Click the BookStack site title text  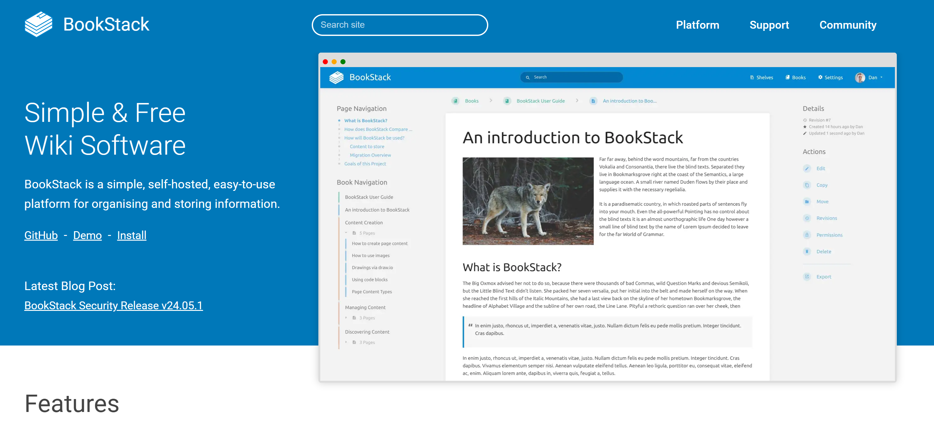[106, 24]
